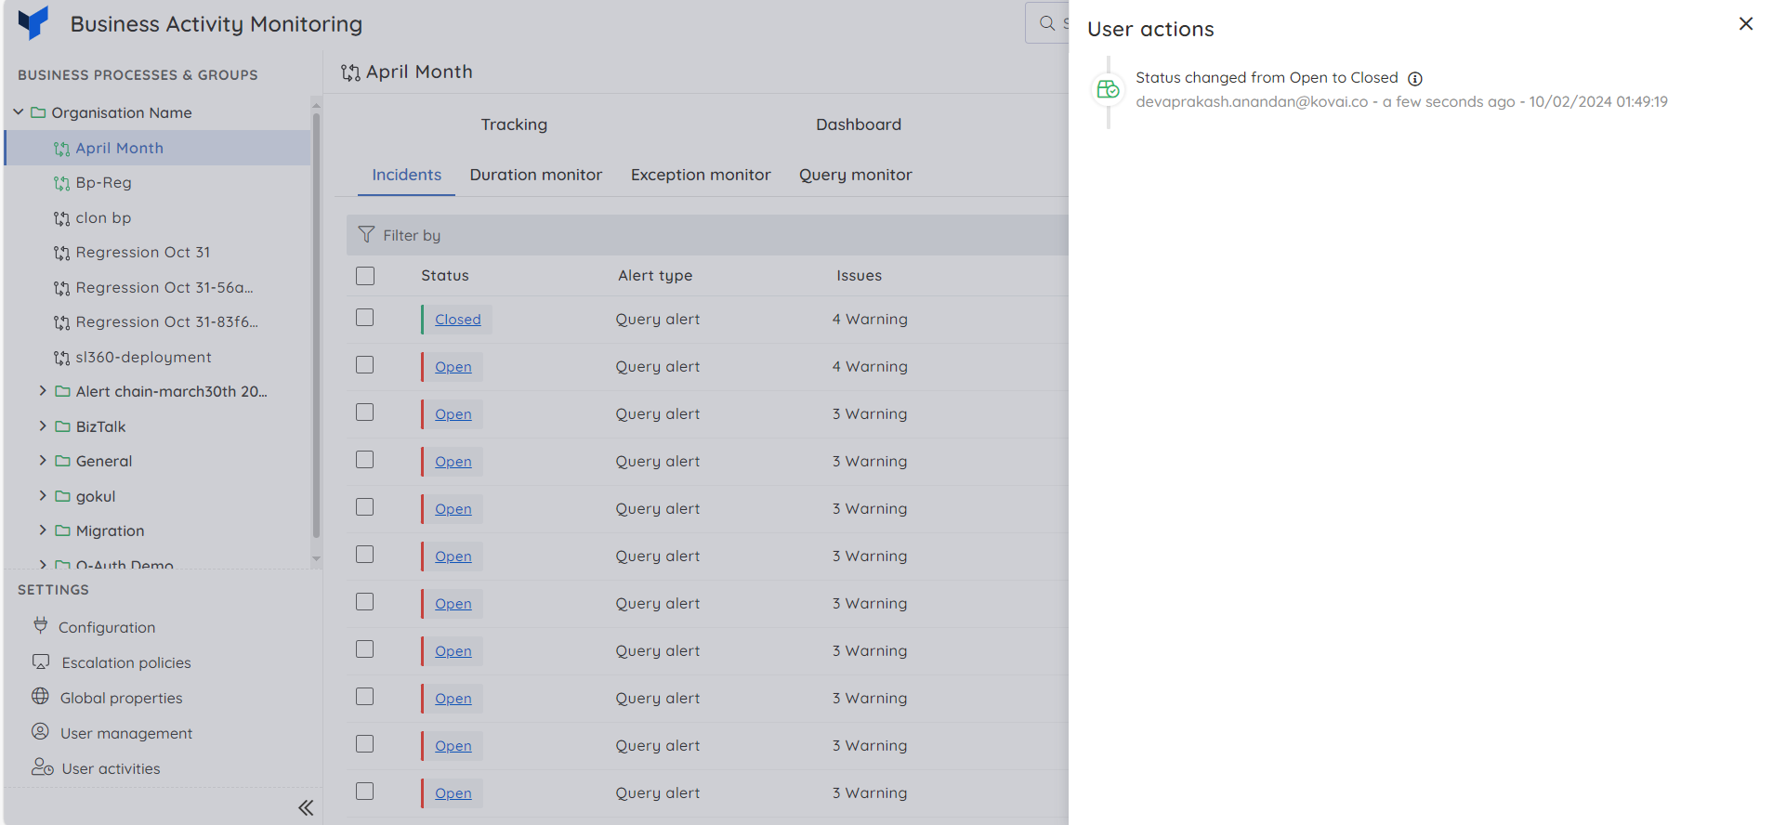Open Configuration settings
Image resolution: width=1773 pixels, height=825 pixels.
[x=107, y=627]
